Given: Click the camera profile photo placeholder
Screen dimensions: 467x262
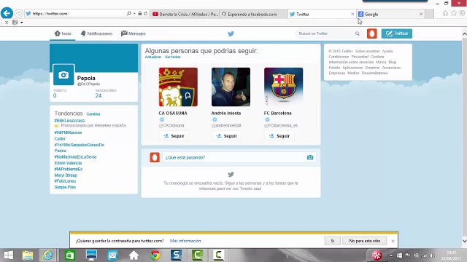Looking at the screenshot, I should pos(63,75).
